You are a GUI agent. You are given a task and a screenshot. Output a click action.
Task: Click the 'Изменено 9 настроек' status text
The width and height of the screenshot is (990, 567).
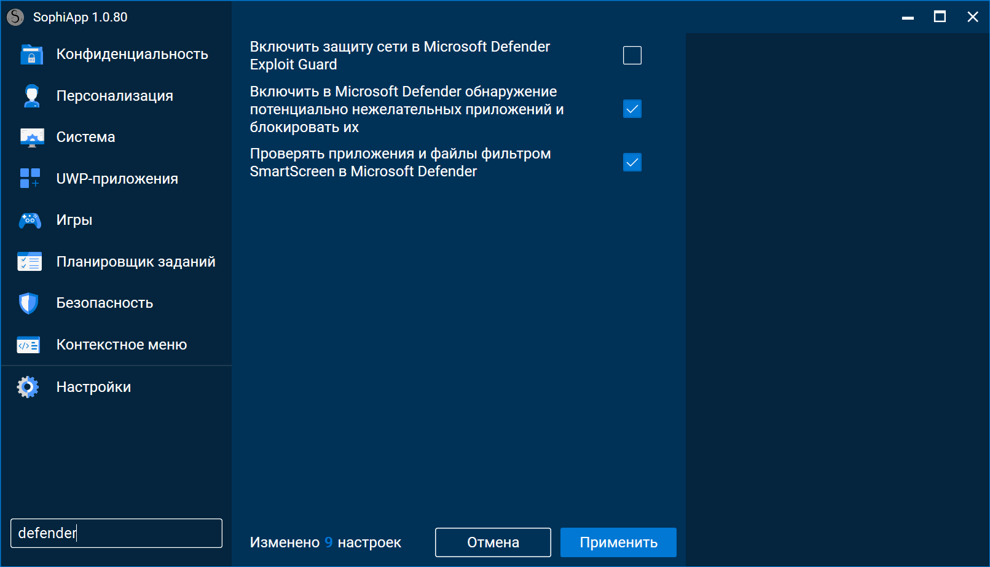pyautogui.click(x=326, y=542)
